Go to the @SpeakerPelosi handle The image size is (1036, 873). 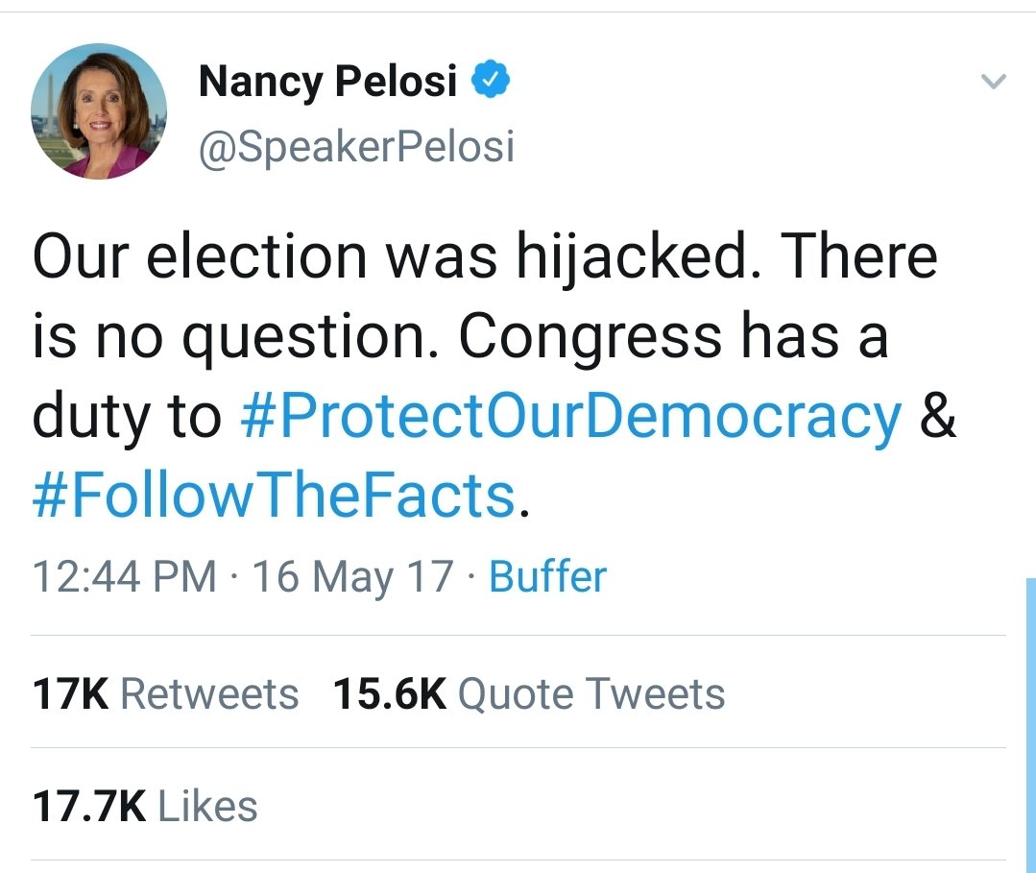click(x=356, y=146)
